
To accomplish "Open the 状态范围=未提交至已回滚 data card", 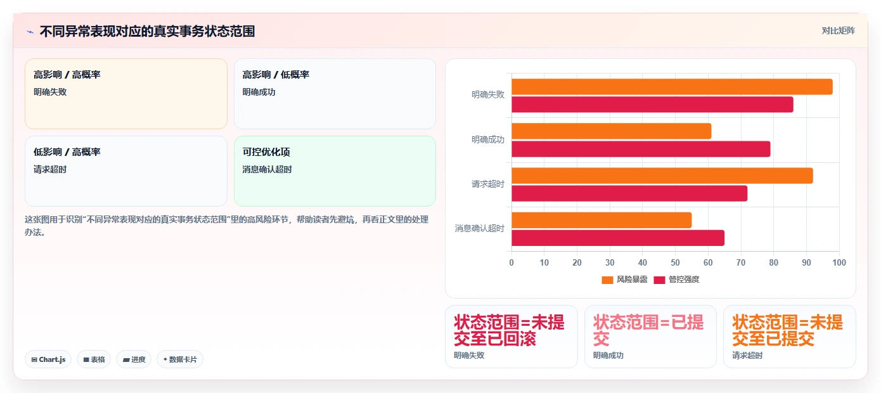I will (x=511, y=337).
